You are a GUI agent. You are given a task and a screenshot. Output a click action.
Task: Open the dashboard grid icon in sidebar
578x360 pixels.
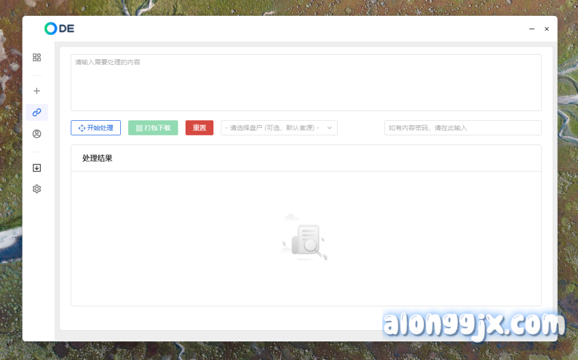(37, 57)
